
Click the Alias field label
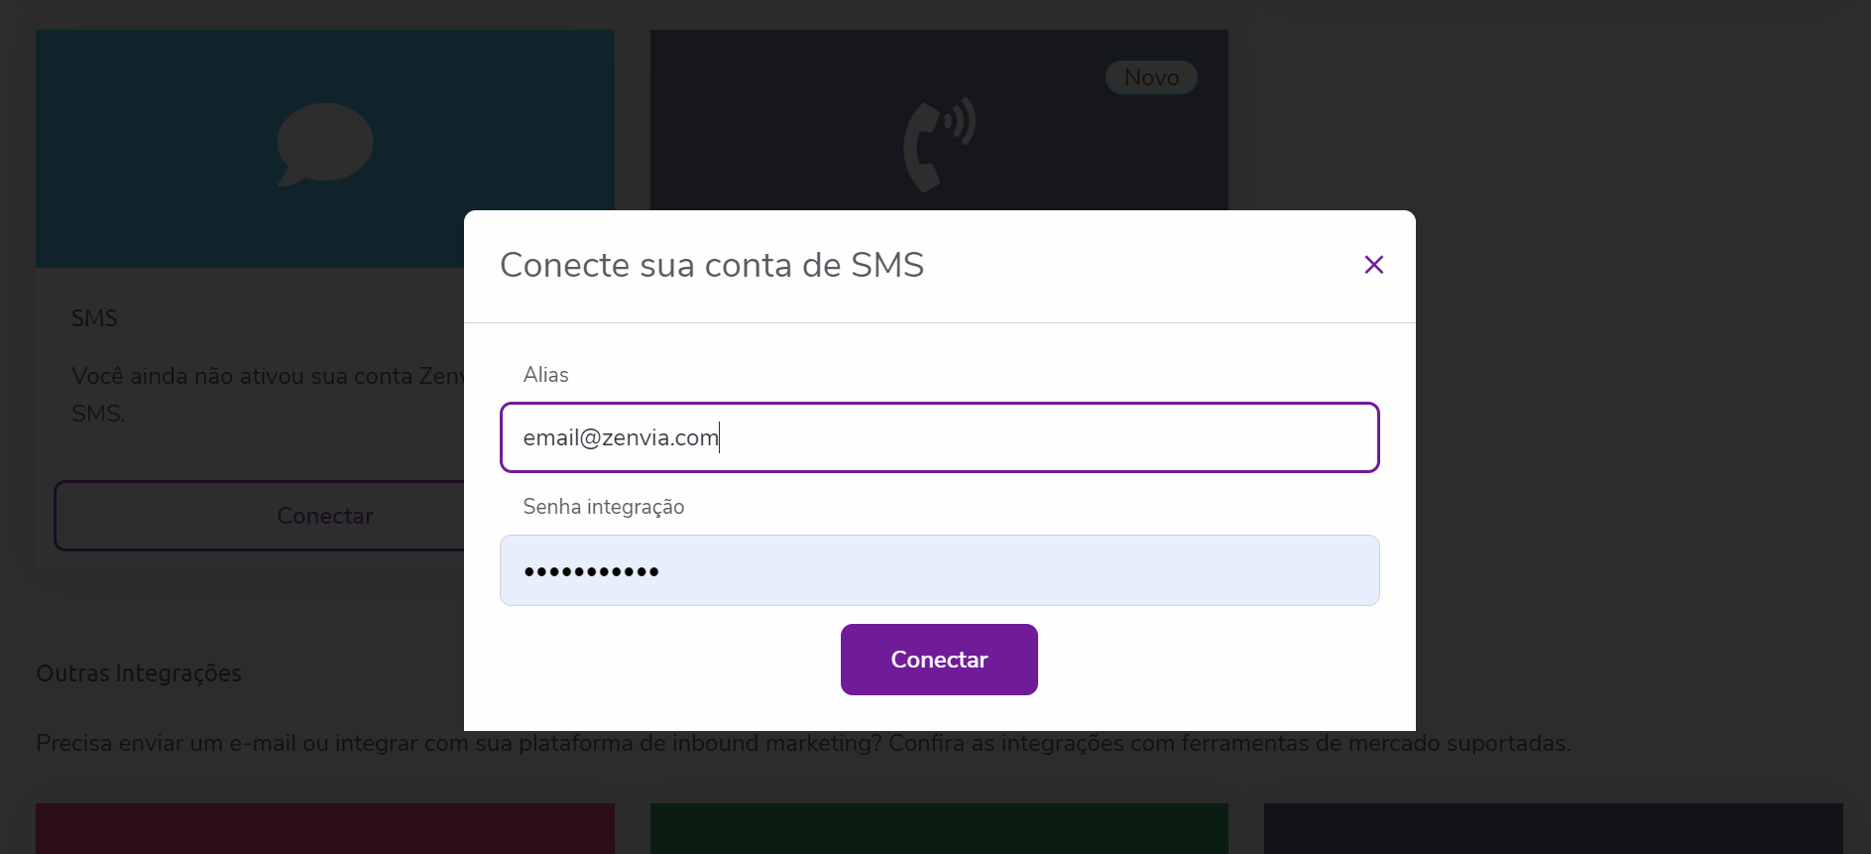545,375
